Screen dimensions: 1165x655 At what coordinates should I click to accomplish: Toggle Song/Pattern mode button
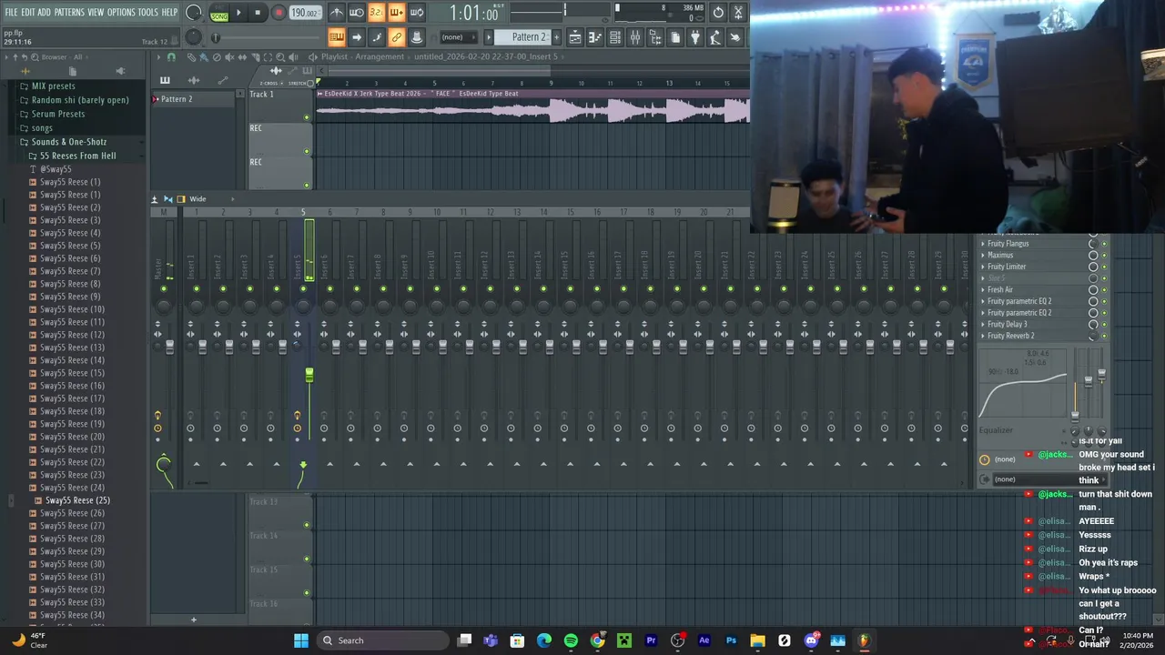tap(219, 13)
